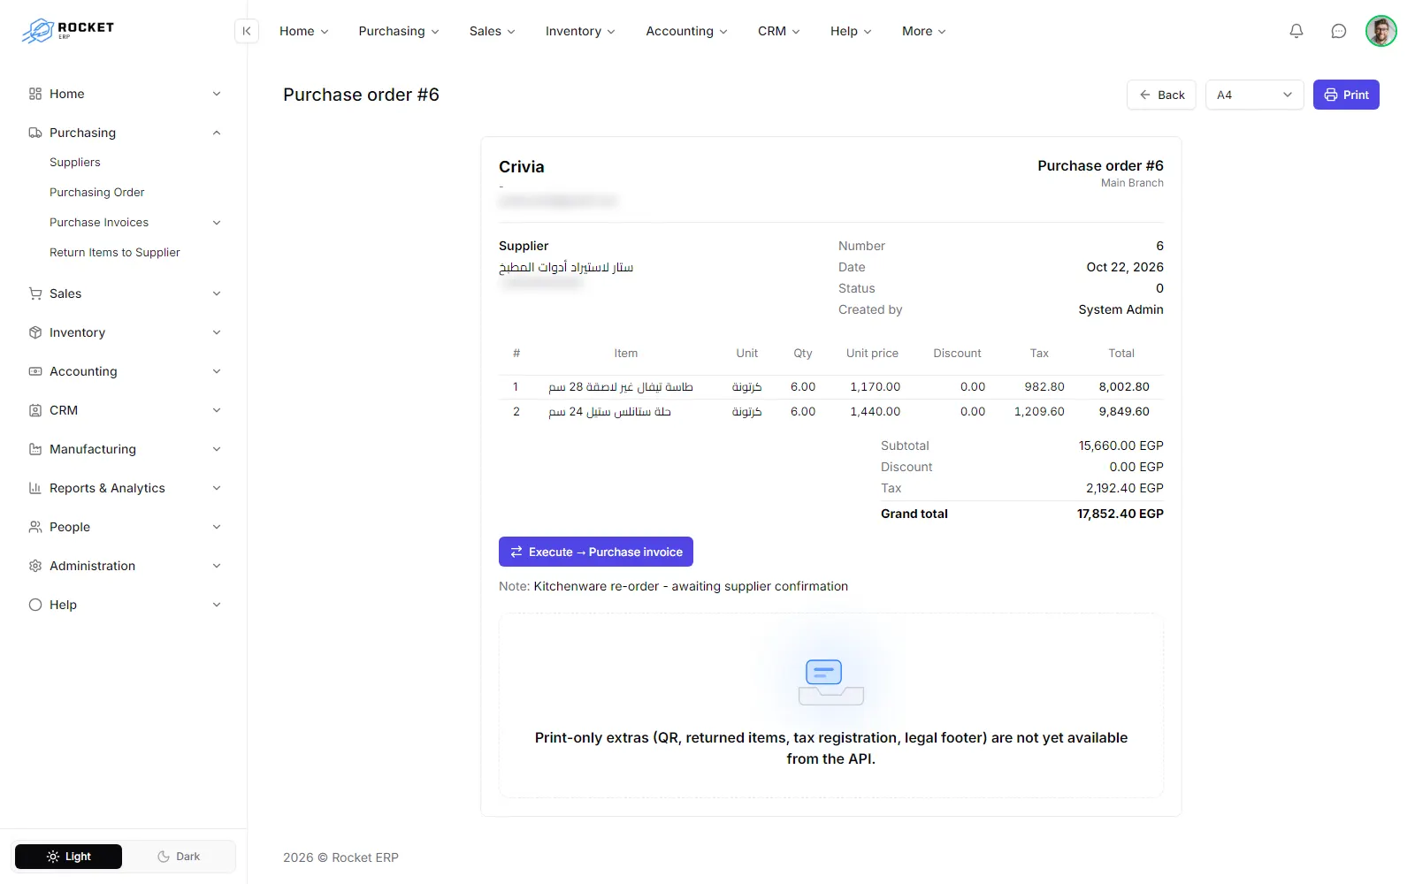Click the Administration gear icon in sidebar
Screen dimensions: 1415x884
[x=35, y=566]
